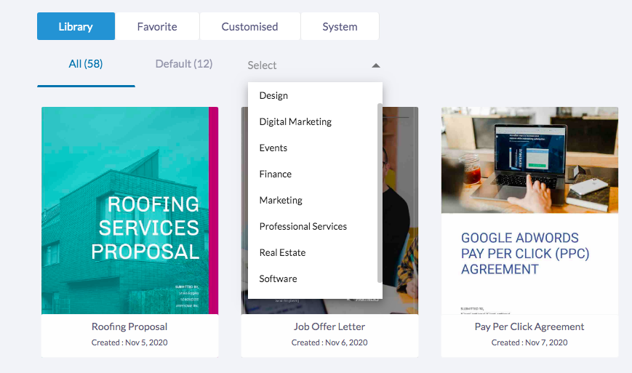Open the Google AdWords PPC Agreement thumbnail
The height and width of the screenshot is (373, 632).
coord(529,210)
